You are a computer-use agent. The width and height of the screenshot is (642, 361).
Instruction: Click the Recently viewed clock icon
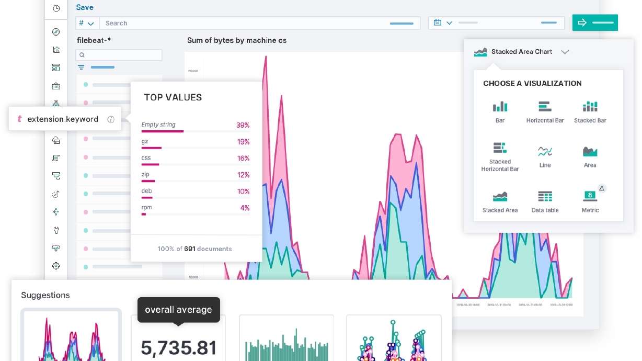(55, 8)
